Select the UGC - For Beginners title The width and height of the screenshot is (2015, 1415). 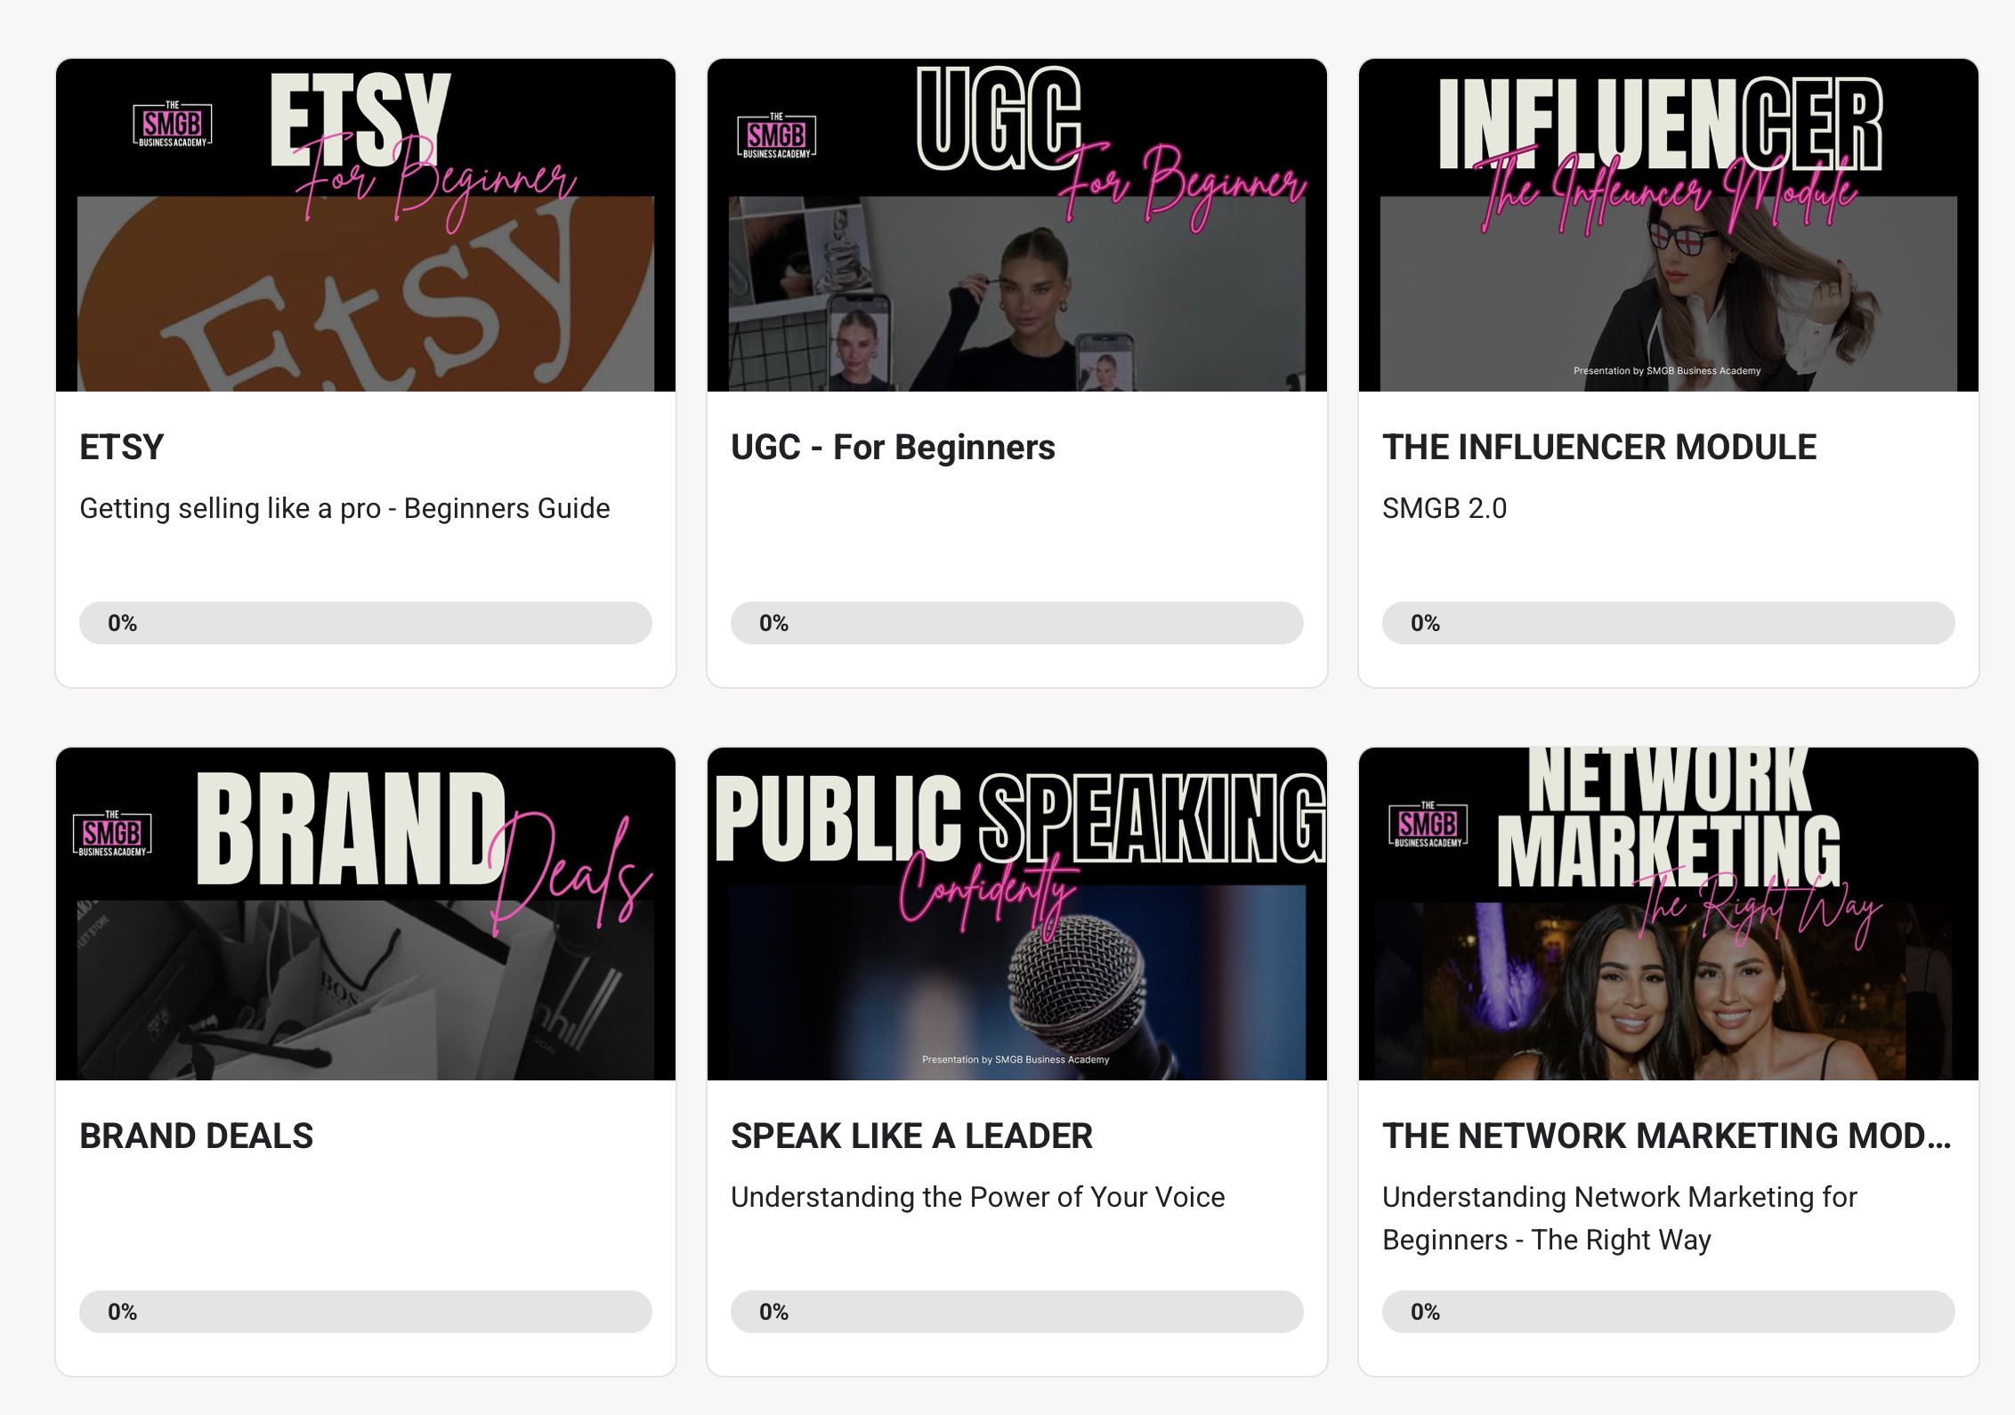[893, 447]
